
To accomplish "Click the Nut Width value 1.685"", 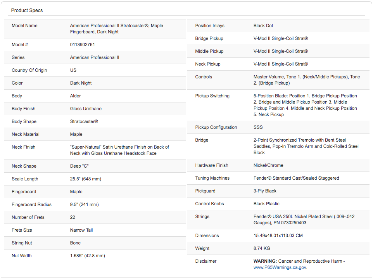I will click(87, 256).
